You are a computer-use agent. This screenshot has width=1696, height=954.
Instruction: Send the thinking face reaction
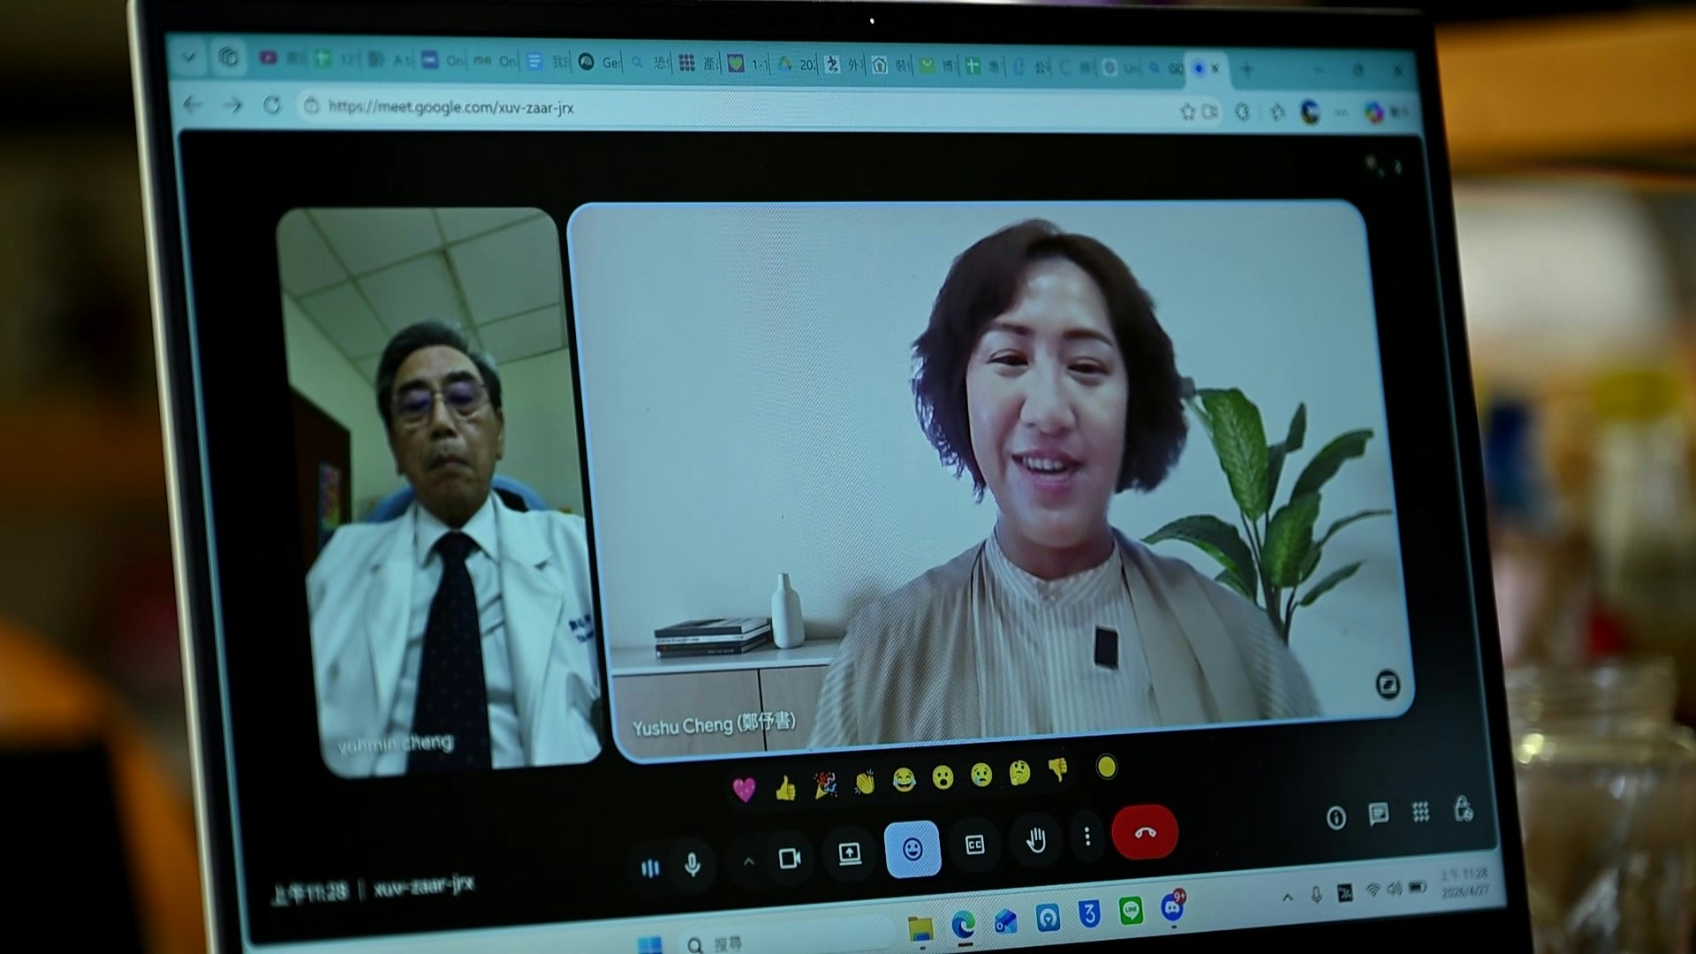(1020, 773)
